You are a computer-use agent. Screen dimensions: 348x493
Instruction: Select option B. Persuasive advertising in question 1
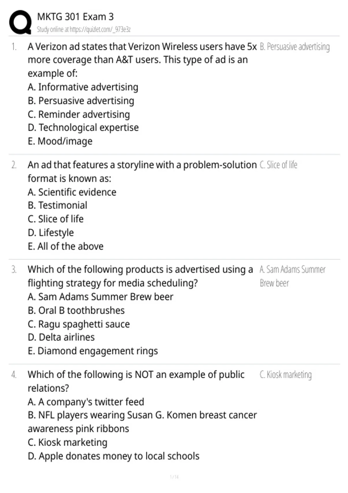(x=81, y=101)
